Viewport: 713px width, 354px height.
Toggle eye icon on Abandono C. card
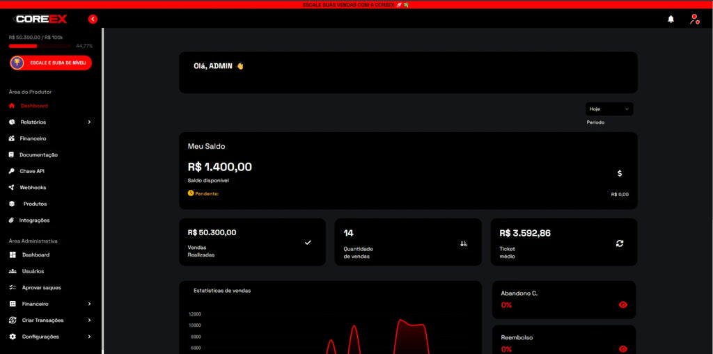pos(622,305)
